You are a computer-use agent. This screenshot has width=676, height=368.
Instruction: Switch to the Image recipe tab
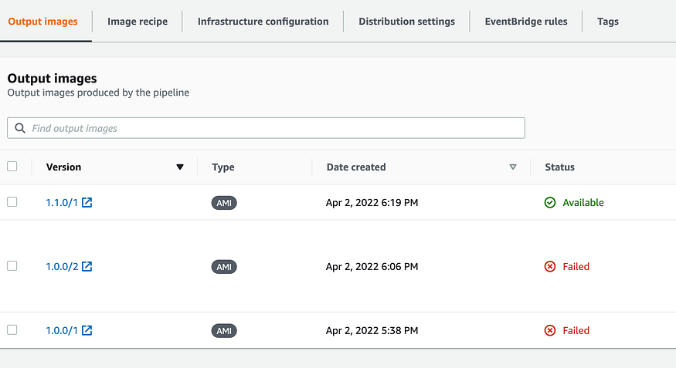click(138, 22)
